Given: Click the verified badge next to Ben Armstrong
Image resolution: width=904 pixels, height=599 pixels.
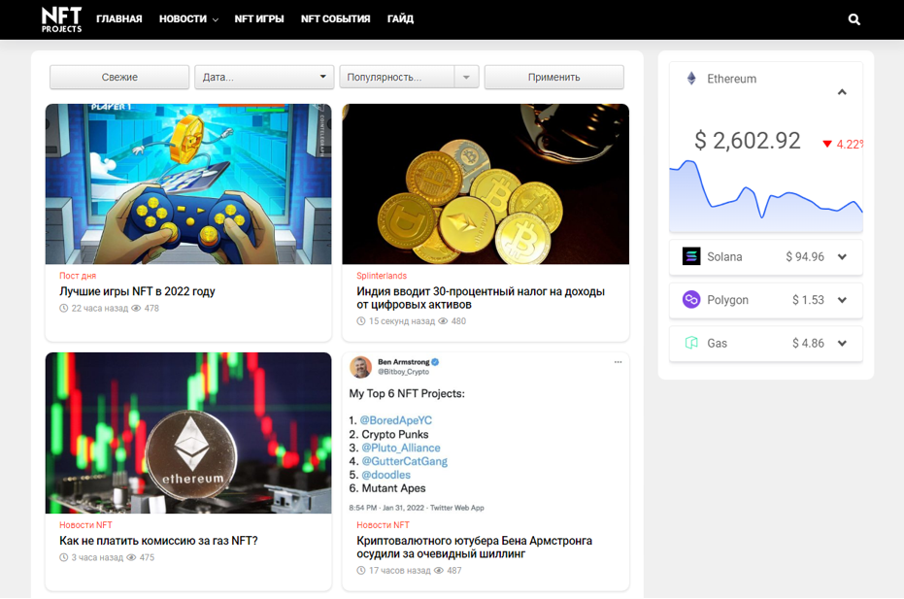Looking at the screenshot, I should point(435,362).
